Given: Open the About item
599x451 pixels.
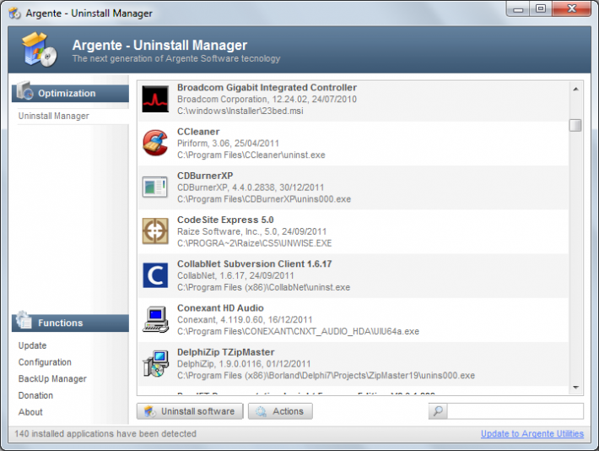Looking at the screenshot, I should pos(30,412).
